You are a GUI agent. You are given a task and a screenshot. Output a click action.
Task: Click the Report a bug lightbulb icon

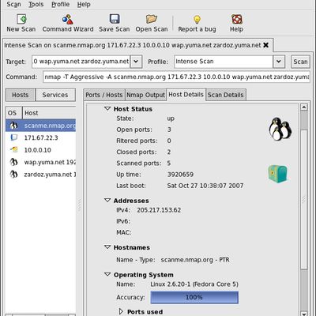[x=197, y=20]
